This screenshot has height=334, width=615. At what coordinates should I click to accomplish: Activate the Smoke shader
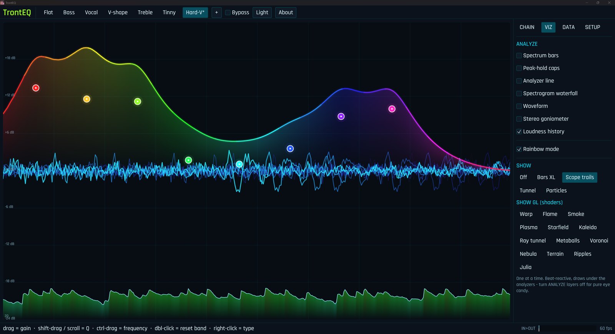[576, 214]
